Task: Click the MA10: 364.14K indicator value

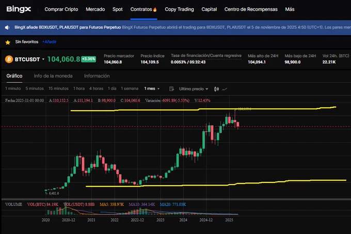Action: click(x=142, y=205)
